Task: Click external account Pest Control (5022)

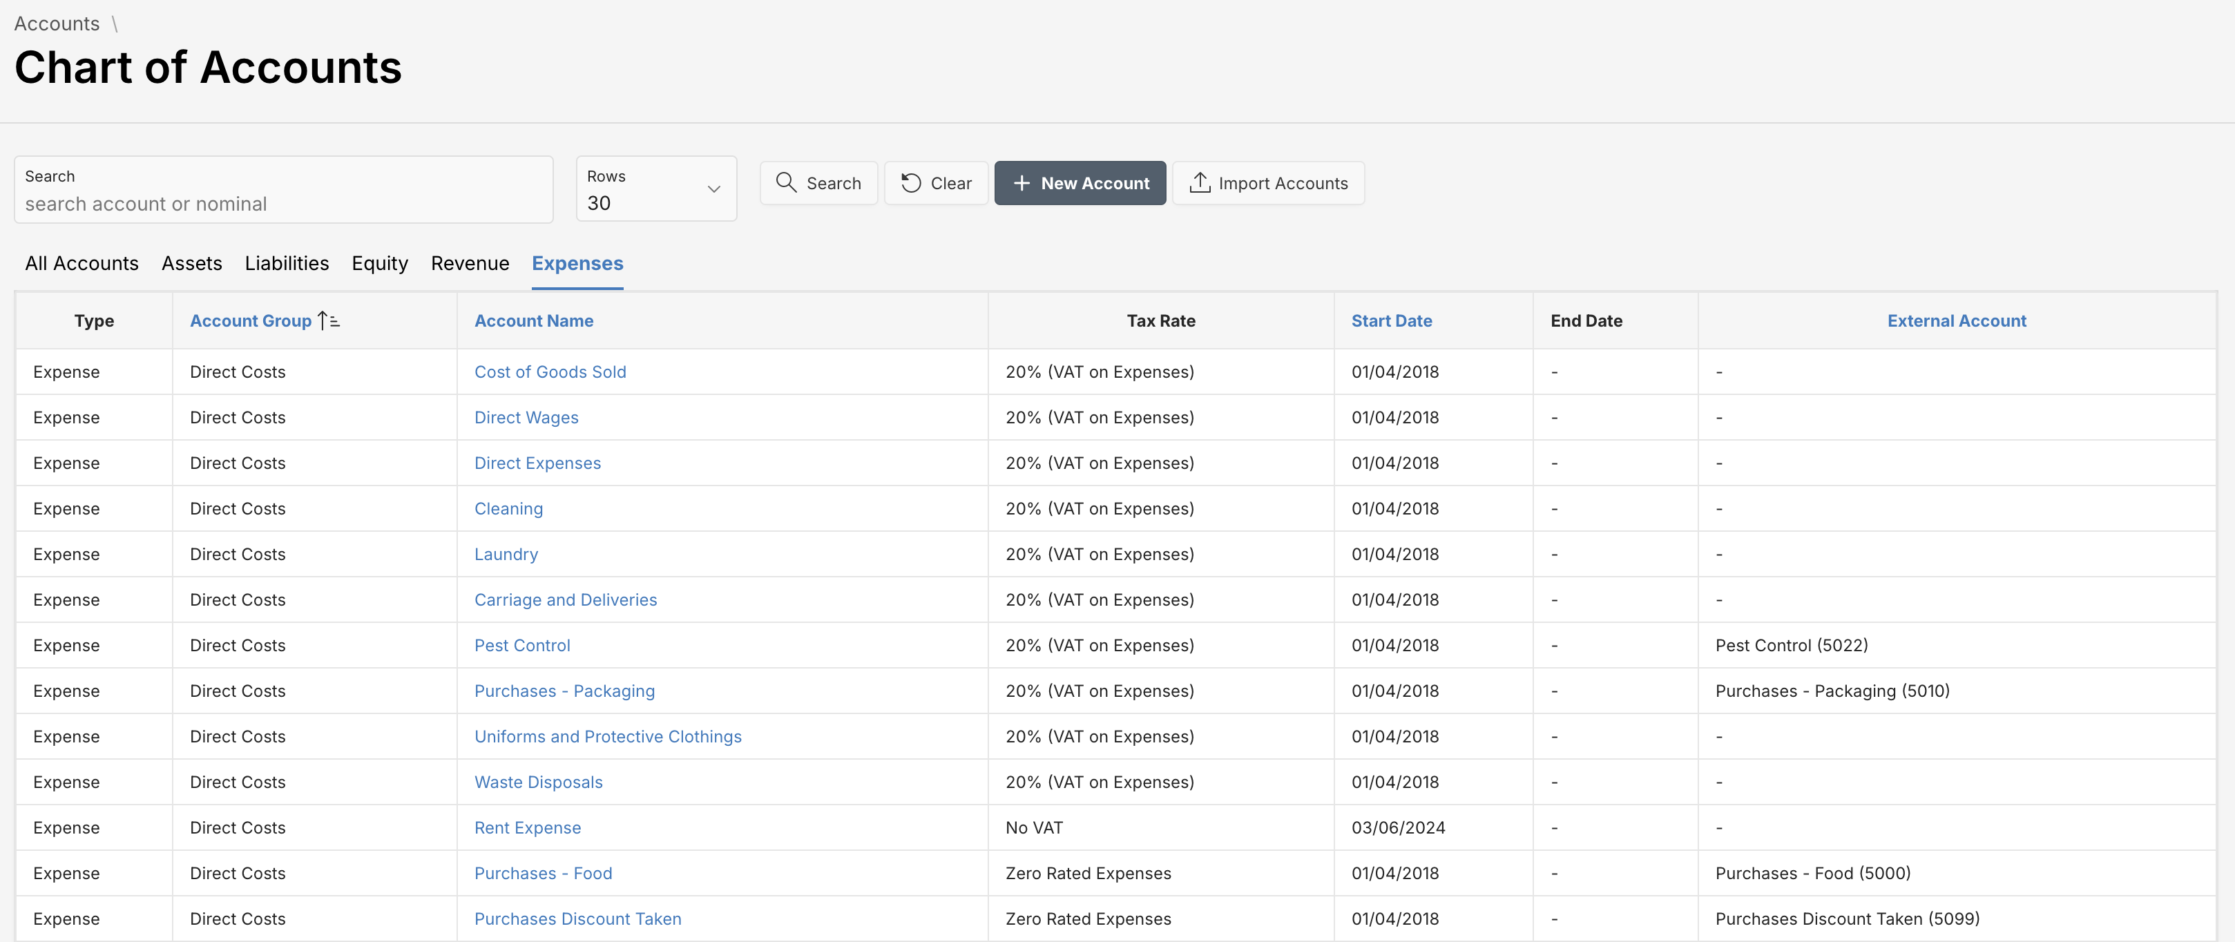Action: click(1792, 645)
